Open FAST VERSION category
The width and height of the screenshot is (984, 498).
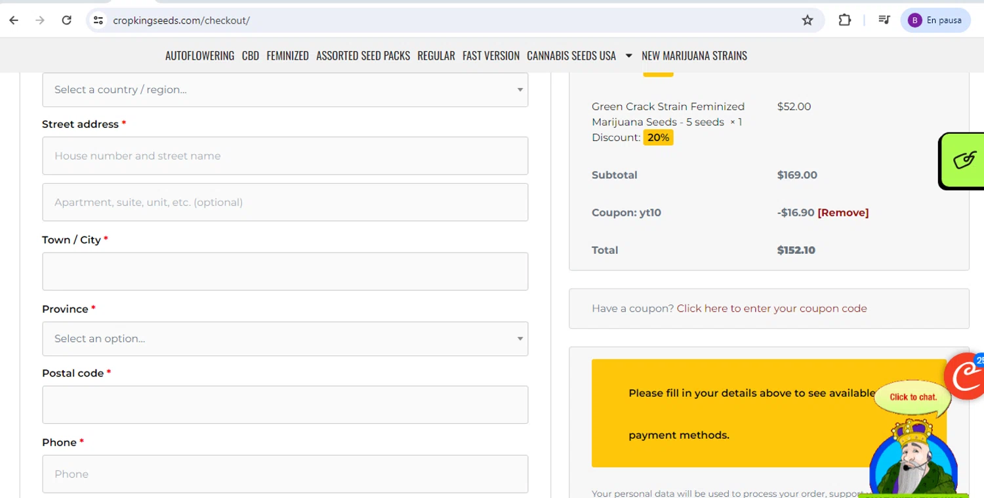click(491, 56)
